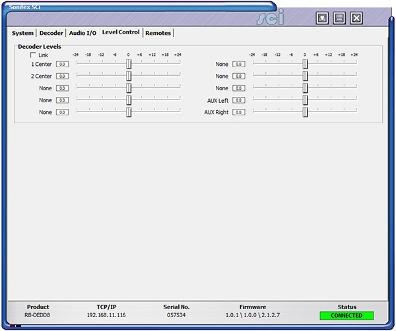Viewport: 396px width, 331px height.
Task: Click the green CONNECTED status indicator
Action: (x=346, y=316)
